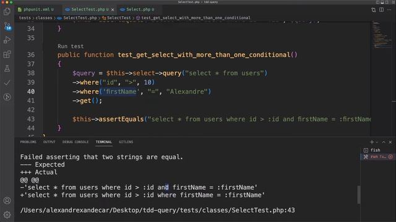The image size is (396, 222).
Task: Click the red error status icon on run task
Action: coord(390,157)
